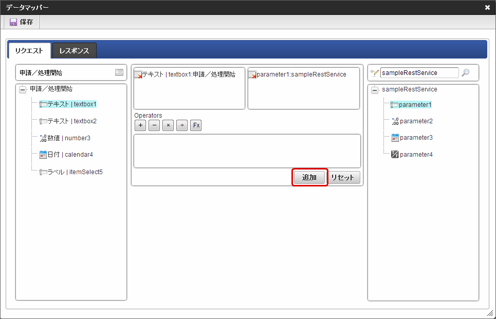
Task: Click the リセット button
Action: [343, 177]
